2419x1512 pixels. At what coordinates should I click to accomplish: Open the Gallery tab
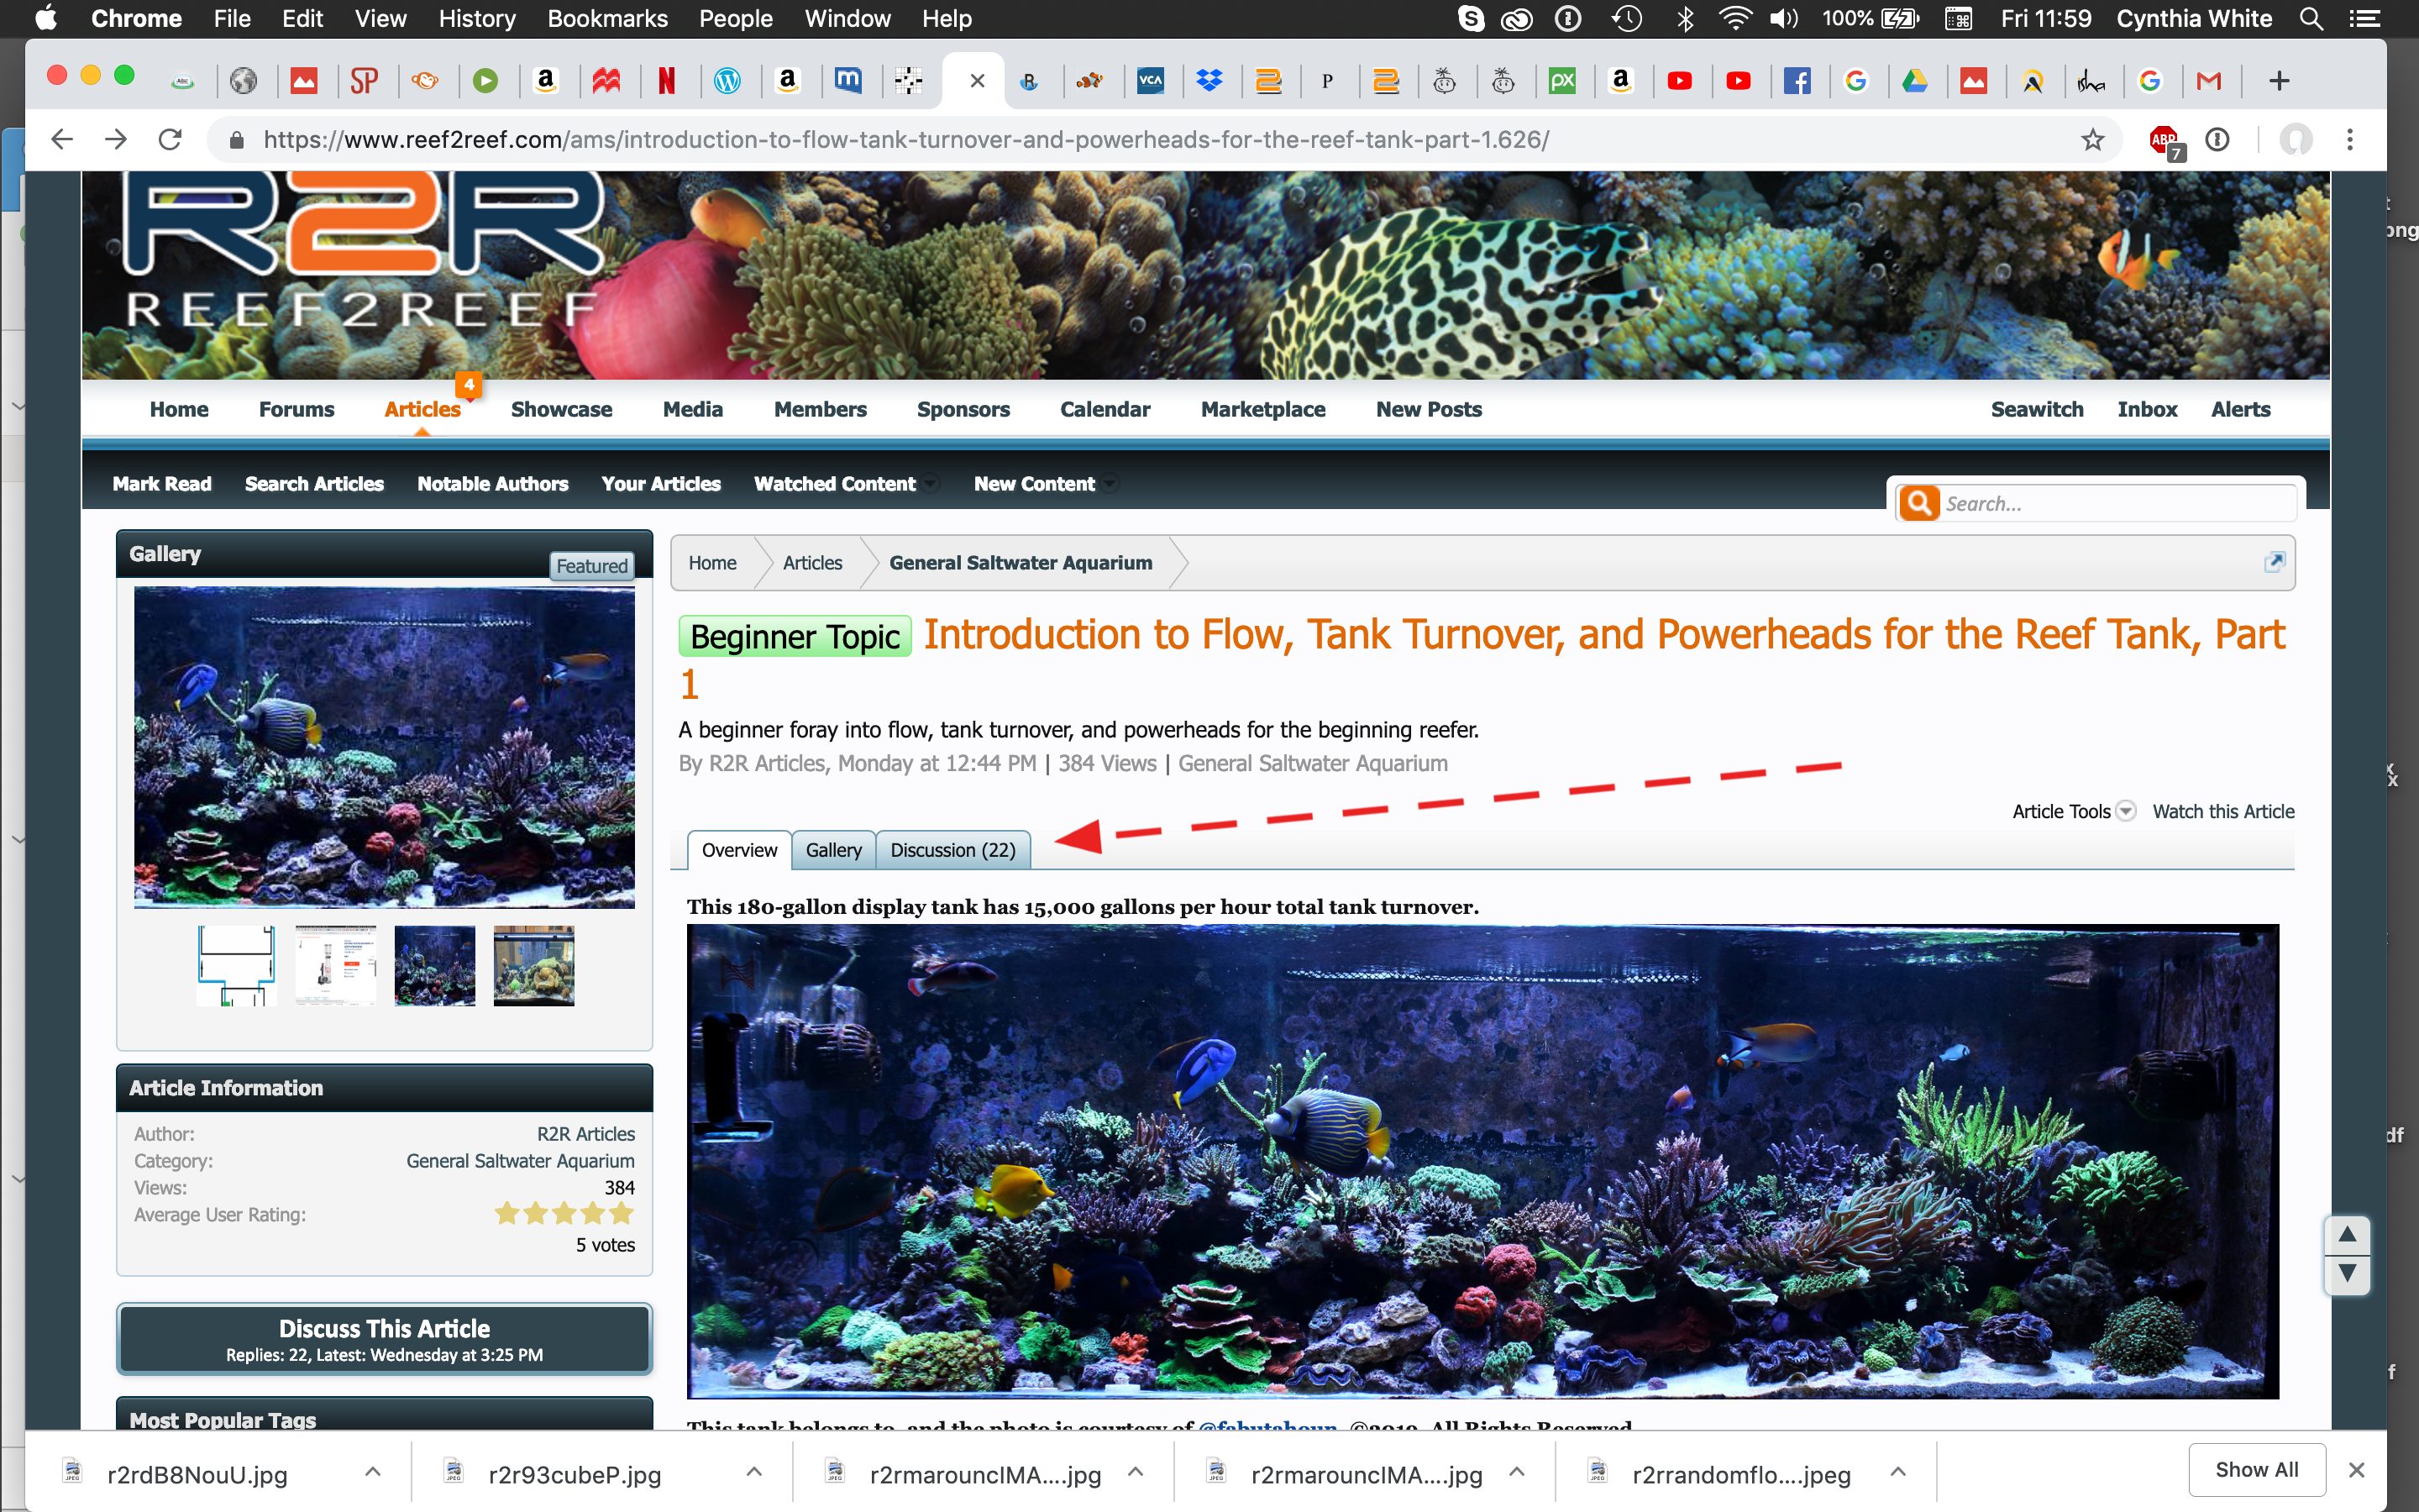point(834,850)
